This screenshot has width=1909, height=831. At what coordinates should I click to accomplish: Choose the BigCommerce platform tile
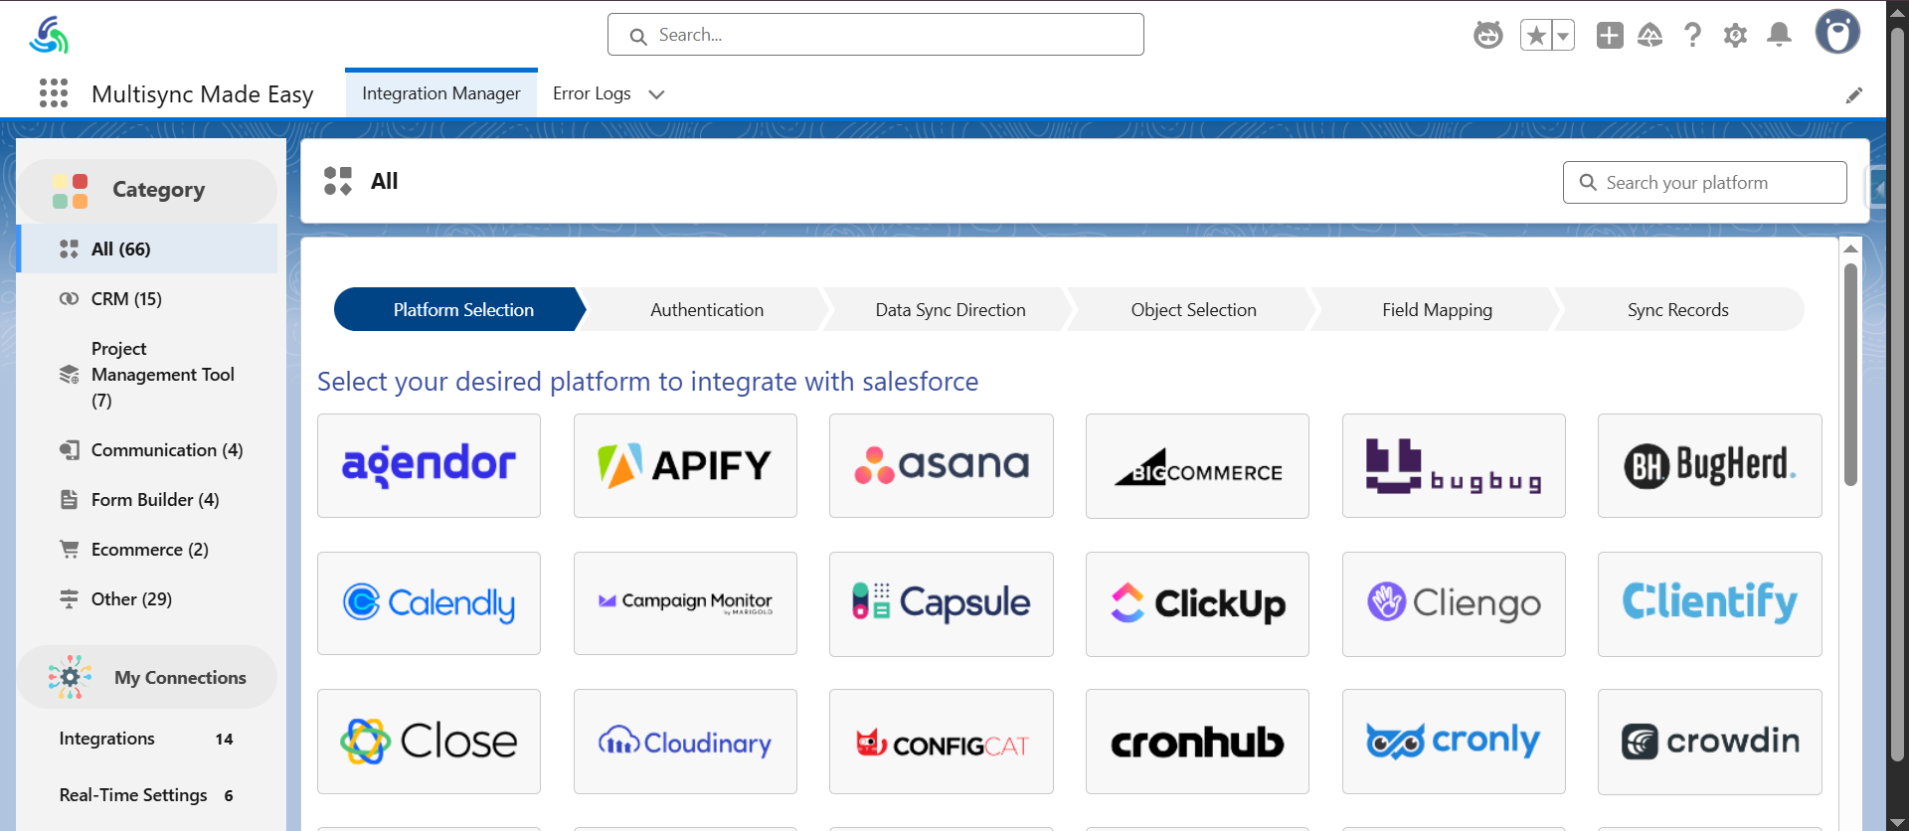coord(1197,465)
